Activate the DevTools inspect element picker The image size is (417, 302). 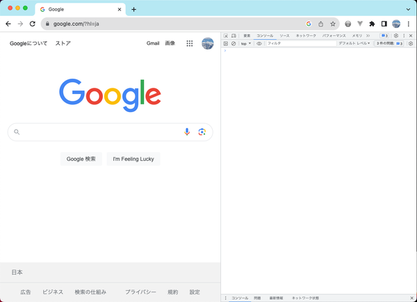click(226, 35)
